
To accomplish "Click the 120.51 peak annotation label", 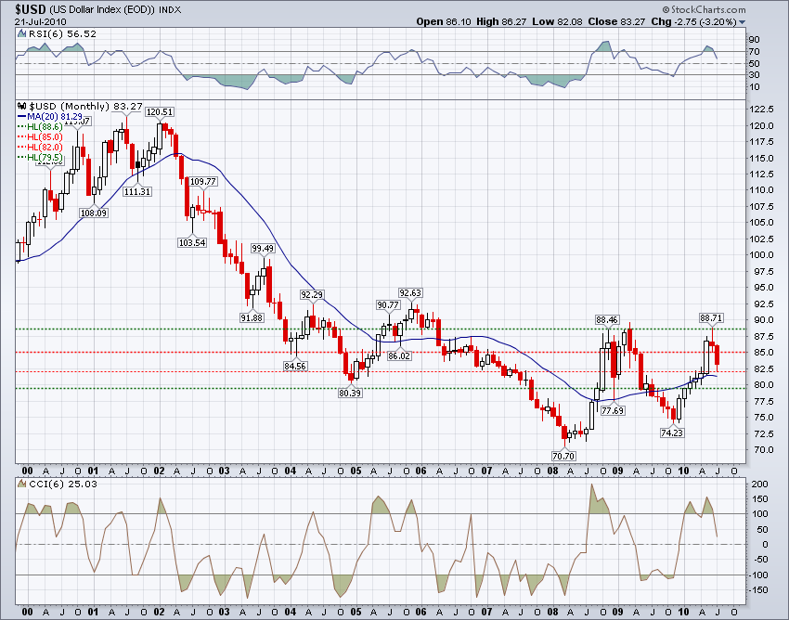I will (x=160, y=110).
